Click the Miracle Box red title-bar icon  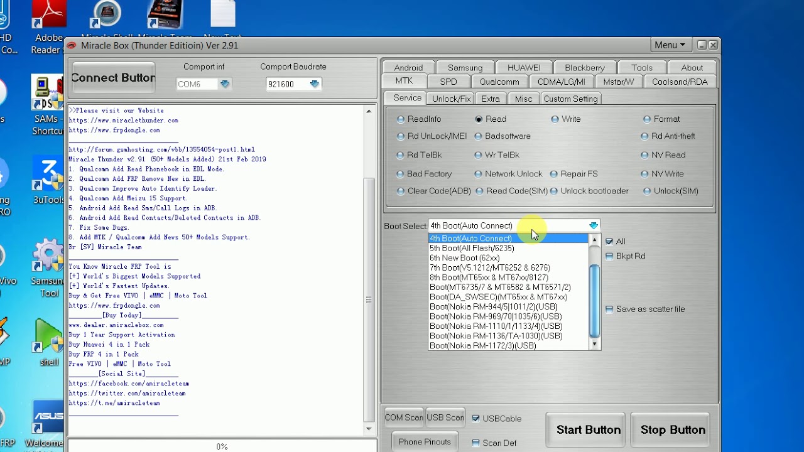72,45
